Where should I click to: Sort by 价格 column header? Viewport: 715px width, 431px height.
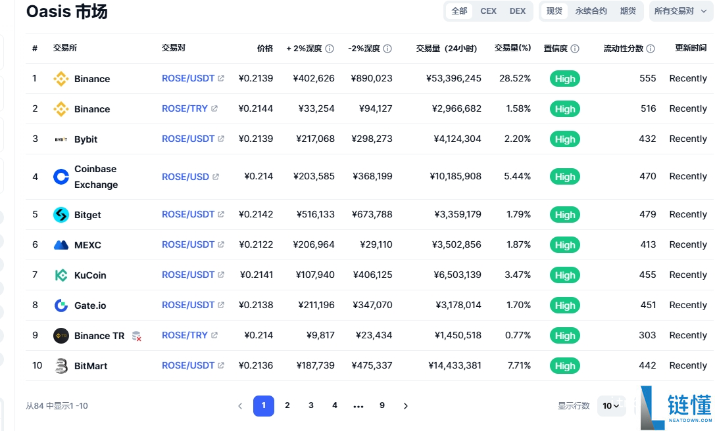coord(265,49)
